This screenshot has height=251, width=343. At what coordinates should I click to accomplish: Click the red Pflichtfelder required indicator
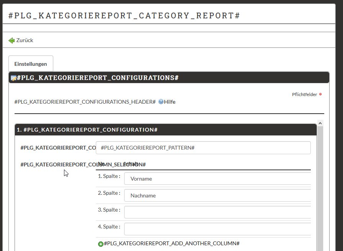click(x=320, y=95)
